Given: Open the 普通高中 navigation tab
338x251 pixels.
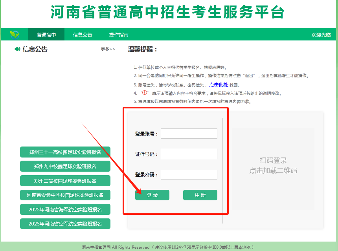Looking at the screenshot, I should tap(46, 35).
